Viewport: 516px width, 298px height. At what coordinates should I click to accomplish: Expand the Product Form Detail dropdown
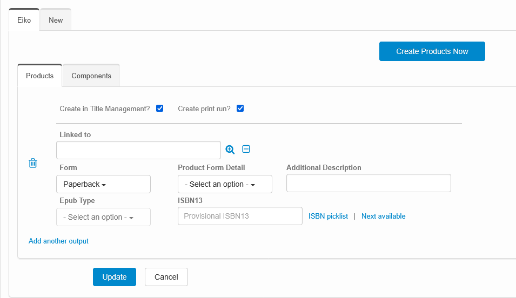[225, 184]
